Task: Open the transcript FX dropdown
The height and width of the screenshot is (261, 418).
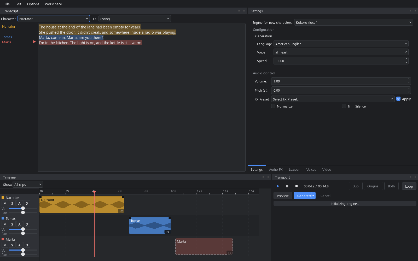Action: 135,19
